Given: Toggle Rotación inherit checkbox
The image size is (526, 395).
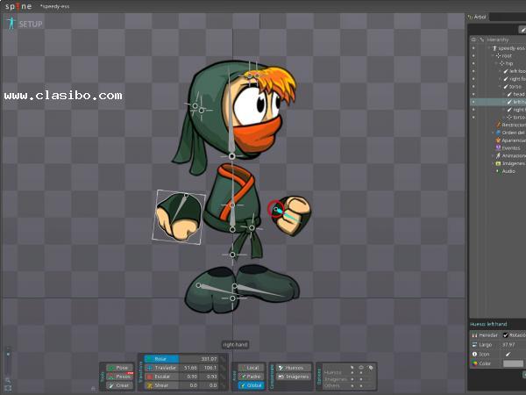Looking at the screenshot, I should coord(506,335).
